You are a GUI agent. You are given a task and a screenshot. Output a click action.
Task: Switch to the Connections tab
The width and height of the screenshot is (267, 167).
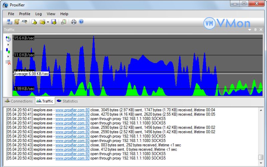pyautogui.click(x=19, y=101)
